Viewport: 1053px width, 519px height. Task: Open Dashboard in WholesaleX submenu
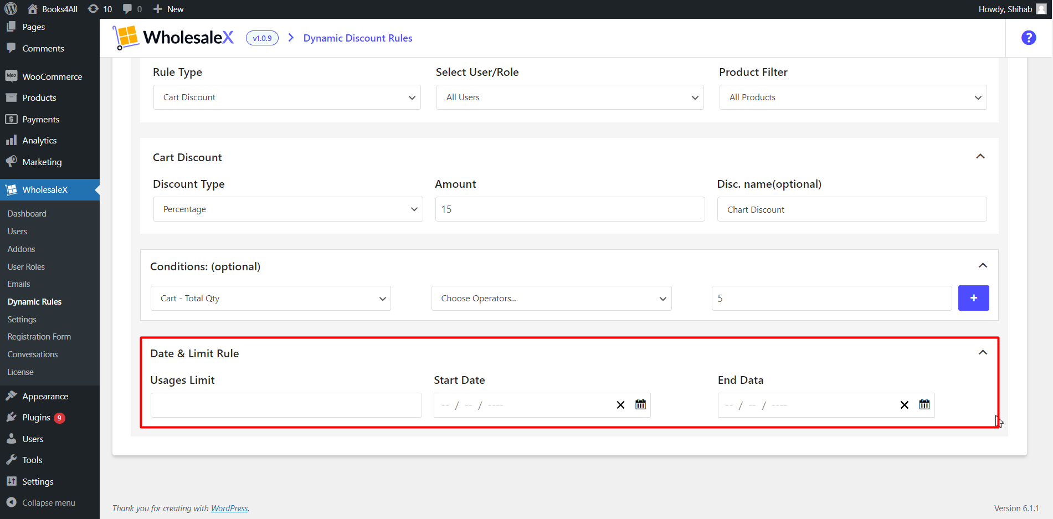27,213
